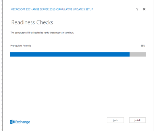Select the Readiness Checks heading
Viewport: 154px width, 131px height.
pyautogui.click(x=32, y=22)
